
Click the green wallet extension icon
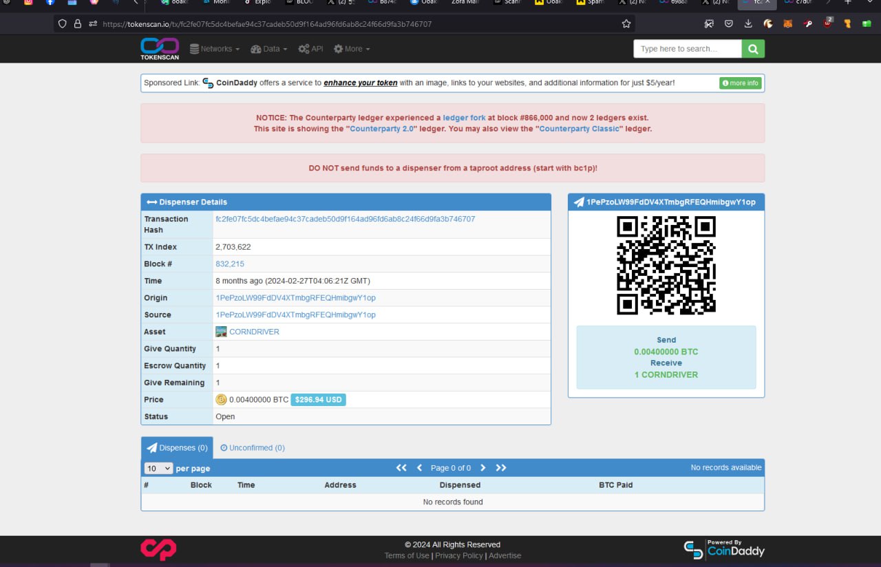(867, 23)
